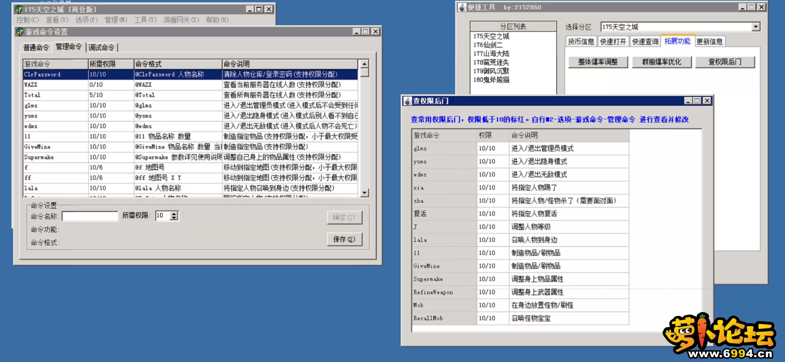Screen dimensions: 785x362
Task: Click the 查权限后门 window title icon
Action: (x=407, y=101)
